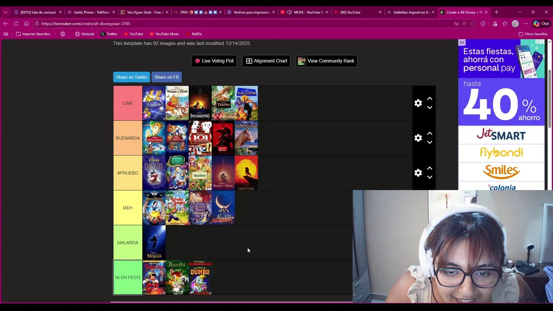Image resolution: width=553 pixels, height=311 pixels.
Task: Switch to the Vex Hyper Dash tab
Action: (145, 12)
